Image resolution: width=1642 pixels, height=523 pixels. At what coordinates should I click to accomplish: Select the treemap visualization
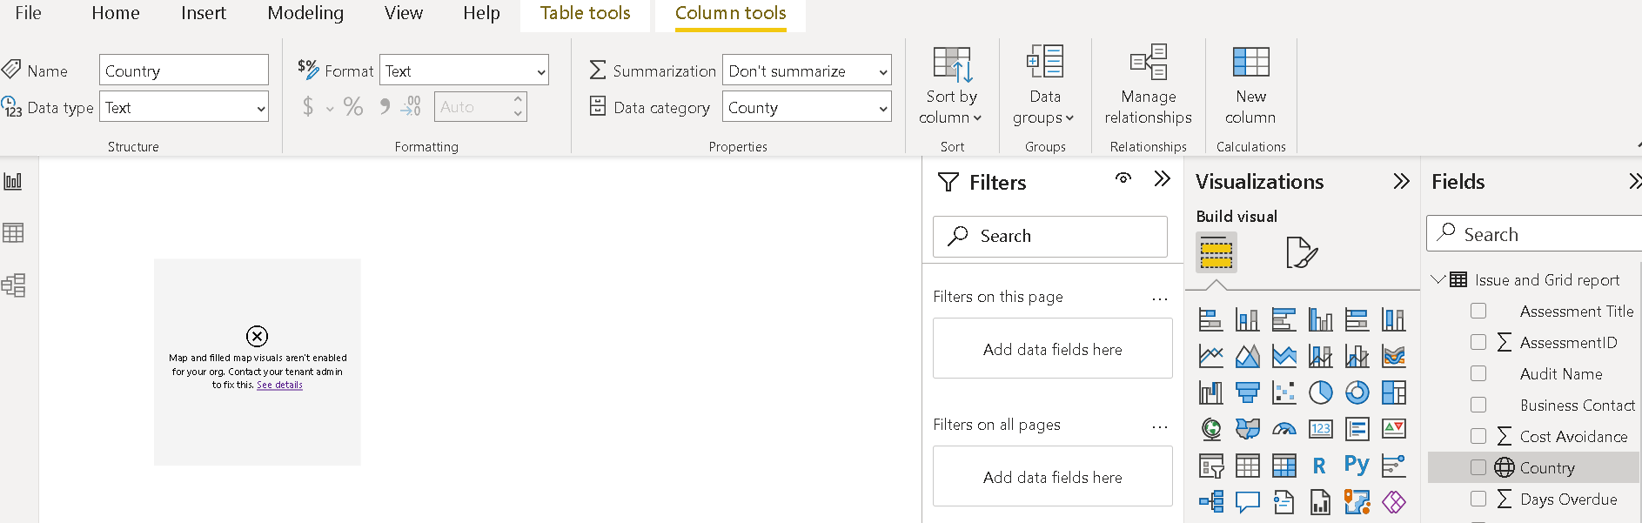[x=1393, y=393]
